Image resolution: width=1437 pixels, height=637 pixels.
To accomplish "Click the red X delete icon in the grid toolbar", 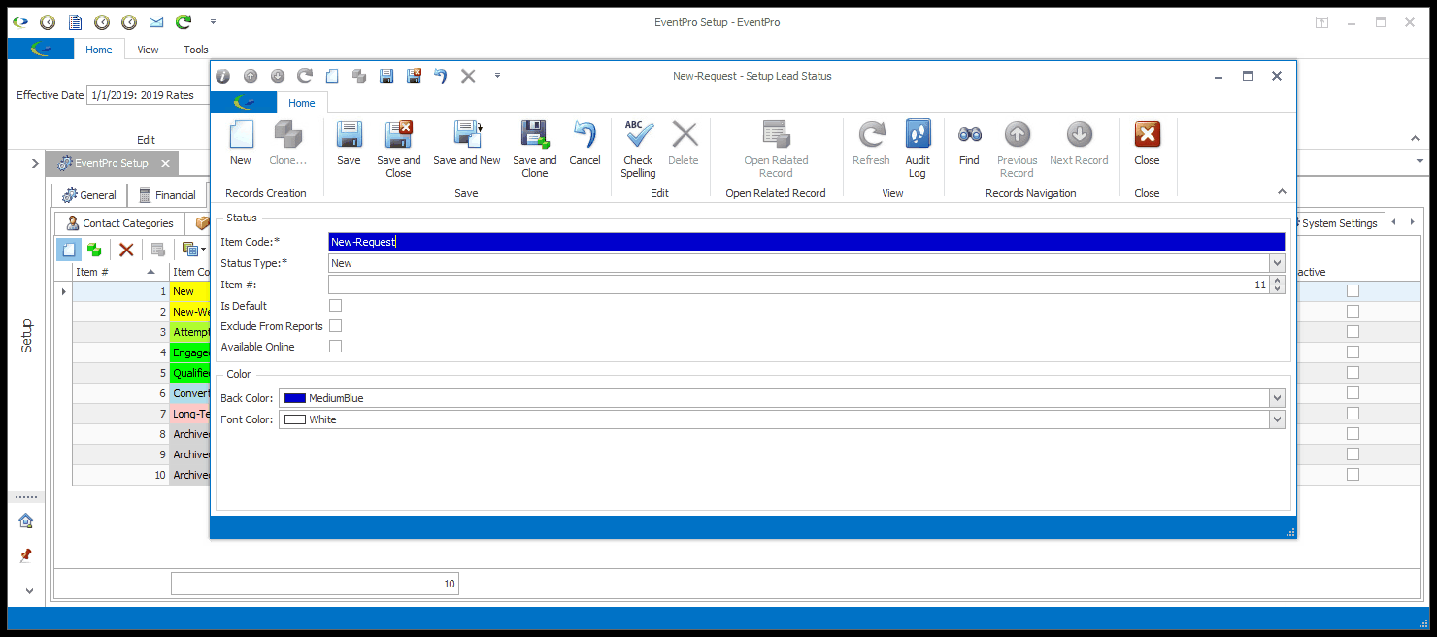I will pos(126,250).
